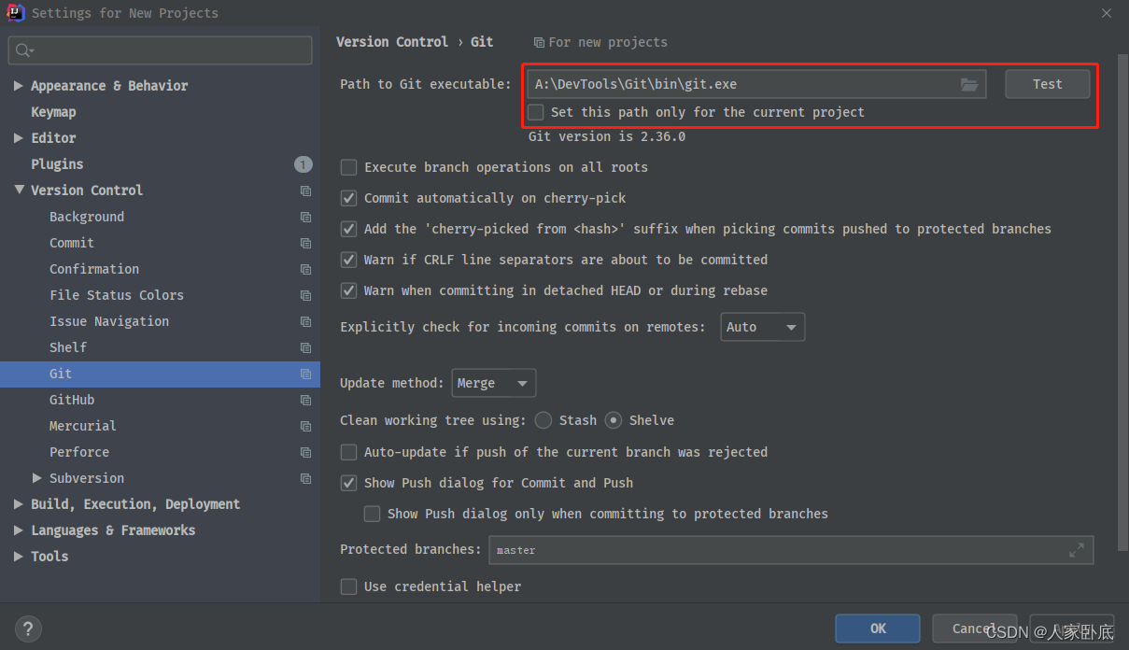Viewport: 1129px width, 650px height.
Task: Click the OK button
Action: pyautogui.click(x=878, y=629)
